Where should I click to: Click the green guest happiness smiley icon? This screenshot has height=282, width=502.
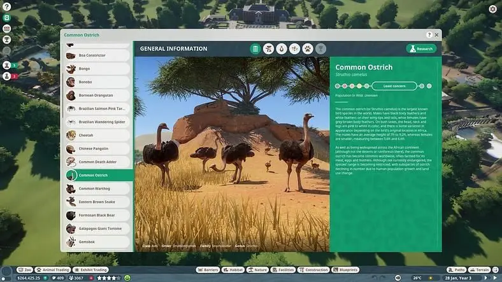[127, 278]
